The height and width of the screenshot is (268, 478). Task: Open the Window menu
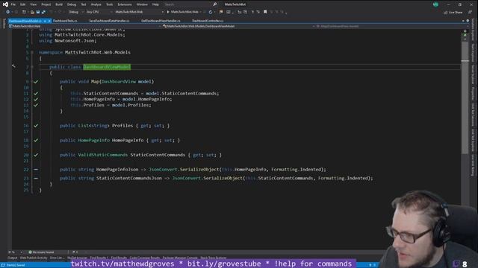click(142, 4)
